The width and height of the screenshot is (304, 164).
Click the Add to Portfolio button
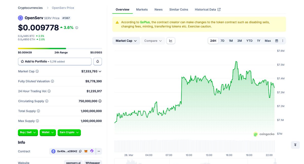click(55, 61)
